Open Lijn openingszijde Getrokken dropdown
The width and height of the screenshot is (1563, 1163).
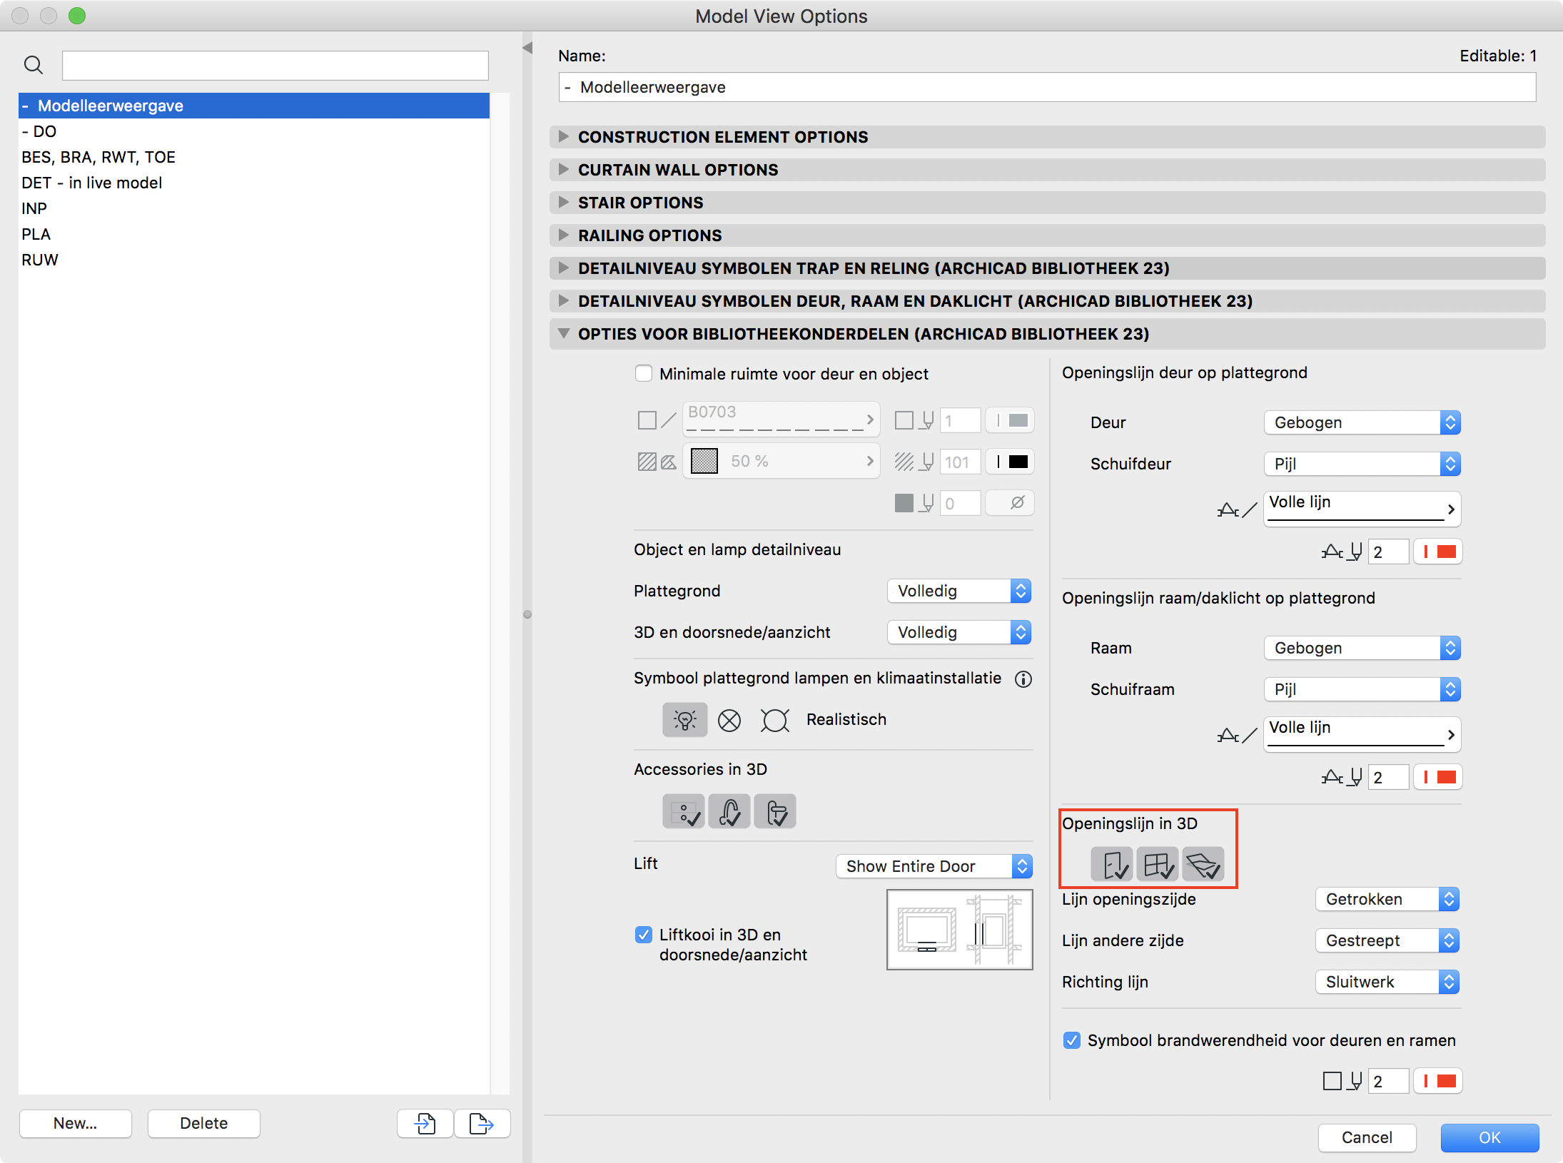(1387, 899)
